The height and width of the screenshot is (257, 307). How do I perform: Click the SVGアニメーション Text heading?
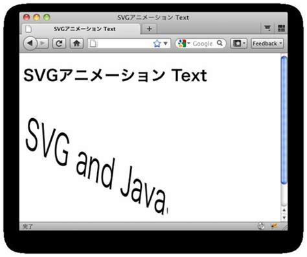115,75
